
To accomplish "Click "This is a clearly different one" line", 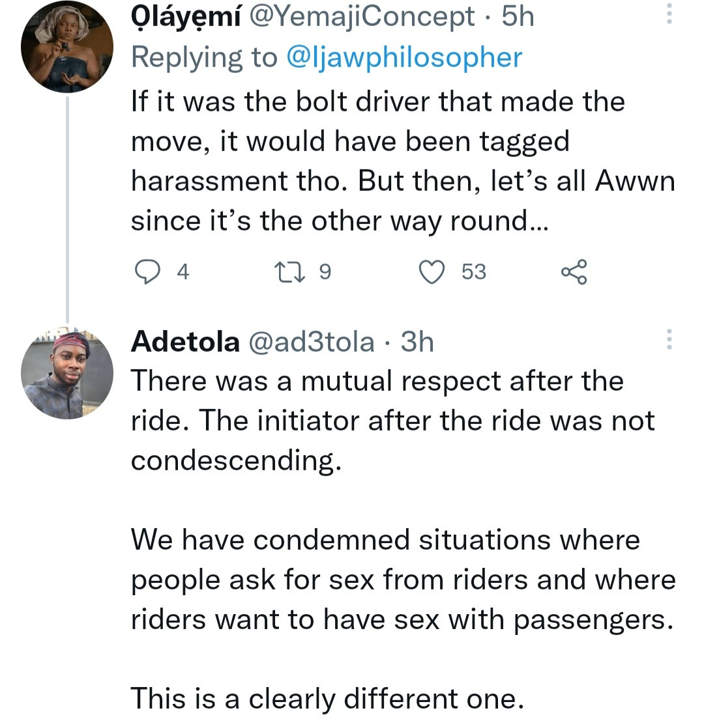I will coord(327,698).
